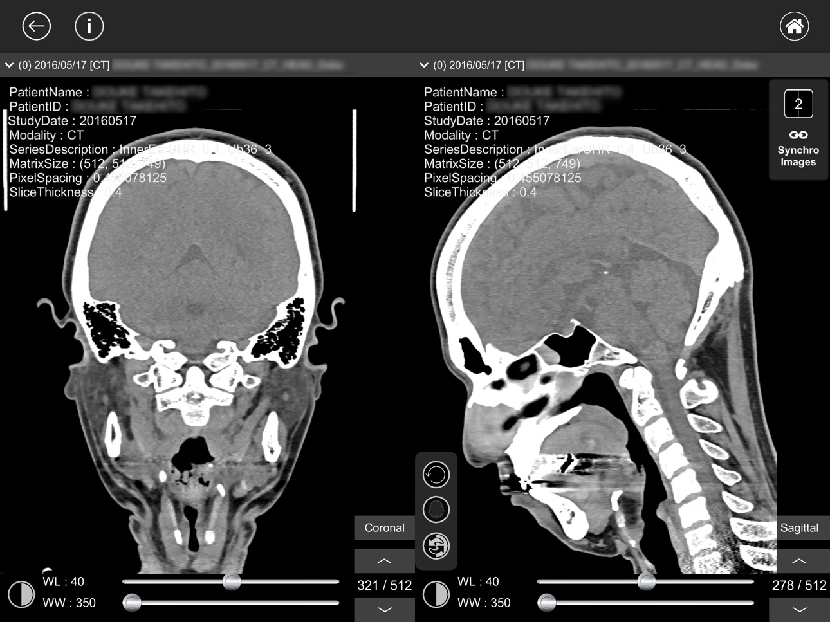Screen dimensions: 830x622
Task: Go back using the arrow icon
Action: click(37, 26)
